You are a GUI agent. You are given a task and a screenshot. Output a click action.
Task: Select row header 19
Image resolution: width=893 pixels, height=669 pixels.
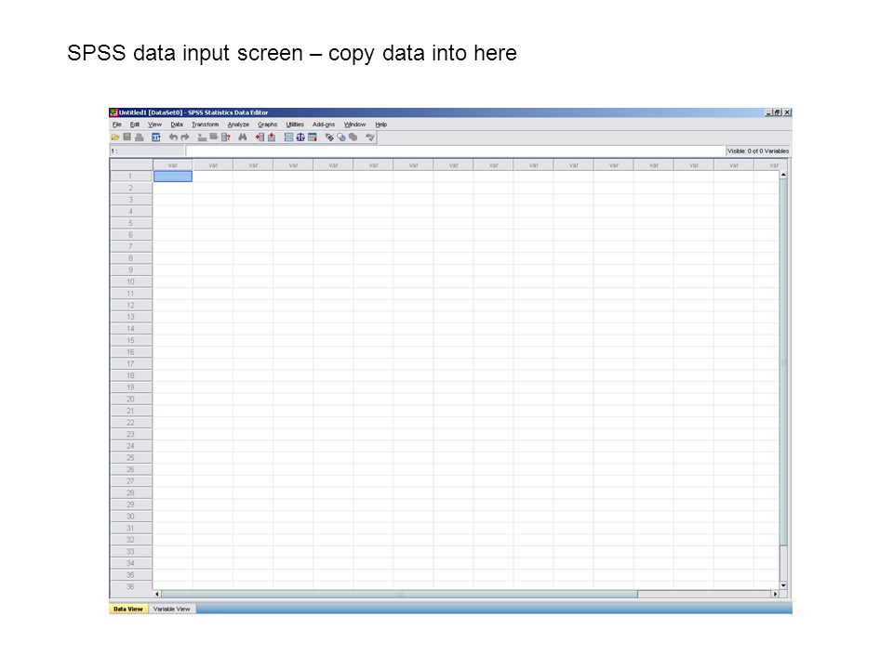tap(130, 387)
